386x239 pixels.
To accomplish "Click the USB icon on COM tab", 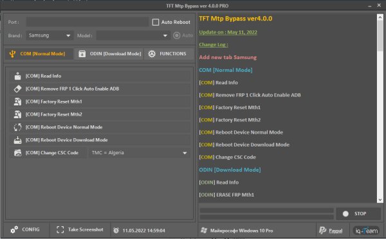I will (x=12, y=53).
